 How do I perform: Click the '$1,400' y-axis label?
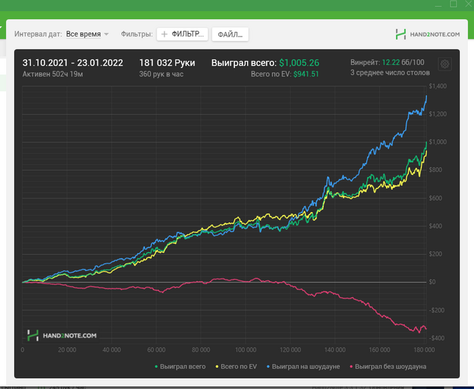click(437, 86)
